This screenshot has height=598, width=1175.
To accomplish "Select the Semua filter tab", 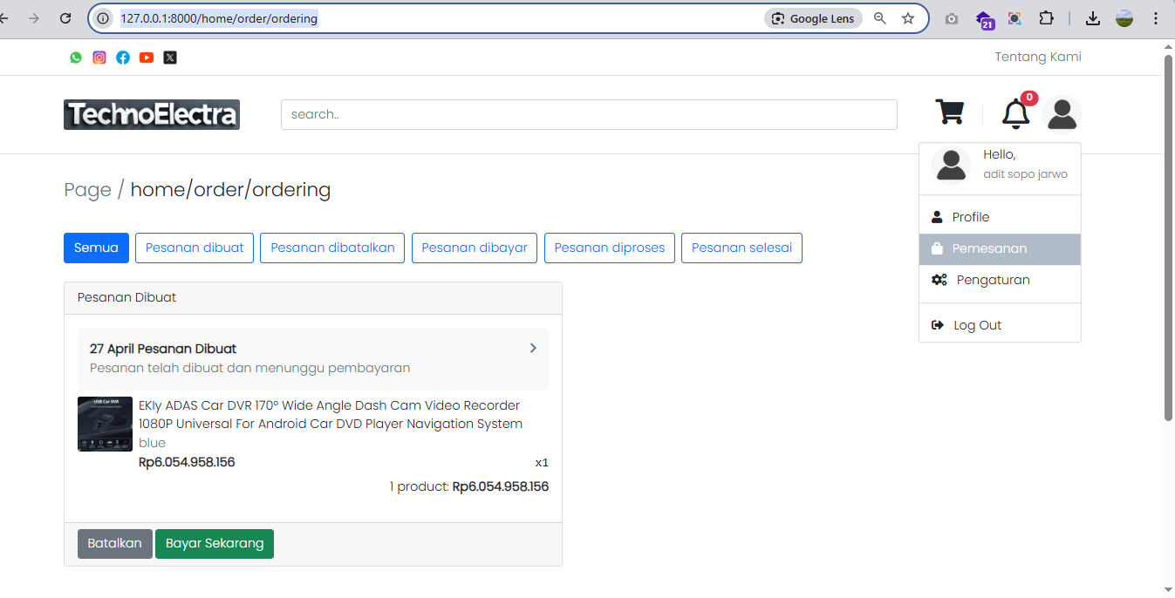I will [96, 248].
